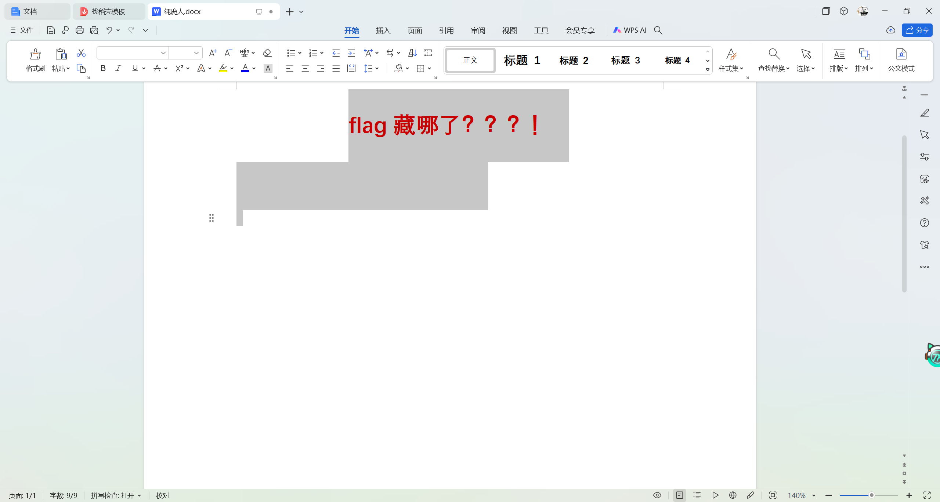Open the font color dropdown arrow
This screenshot has height=502, width=940.
click(254, 68)
